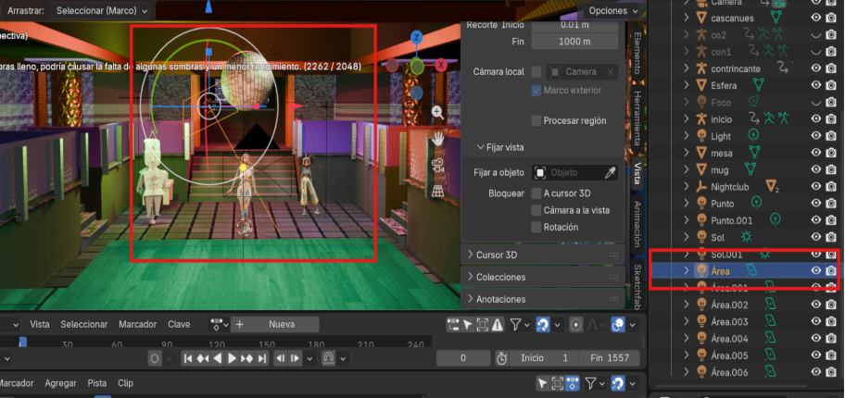Select the pan hand icon in viewport
This screenshot has height=398, width=845.
coord(437,138)
